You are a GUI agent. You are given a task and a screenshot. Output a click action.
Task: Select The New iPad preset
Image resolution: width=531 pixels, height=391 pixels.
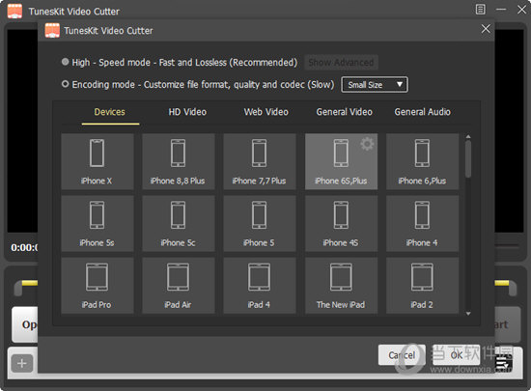[x=341, y=286]
